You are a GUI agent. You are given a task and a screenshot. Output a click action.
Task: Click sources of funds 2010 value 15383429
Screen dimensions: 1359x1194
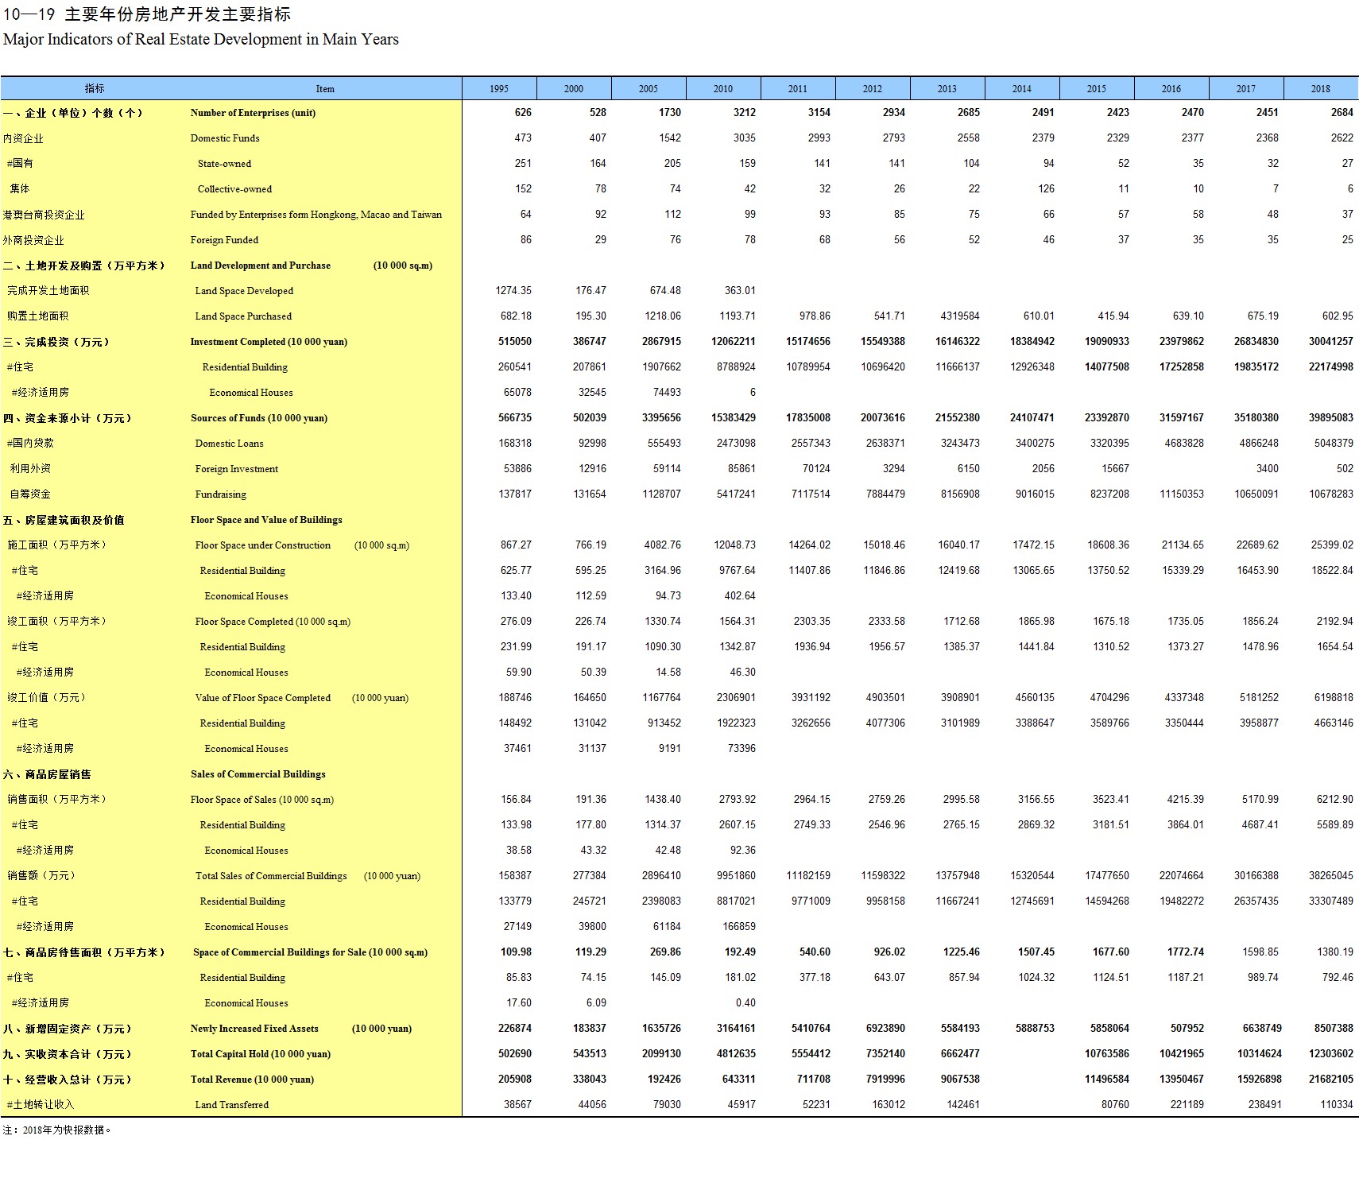point(734,418)
